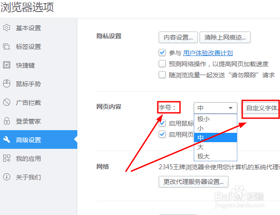Click the 2345王牌浏览器 proxy description text

tap(219, 167)
